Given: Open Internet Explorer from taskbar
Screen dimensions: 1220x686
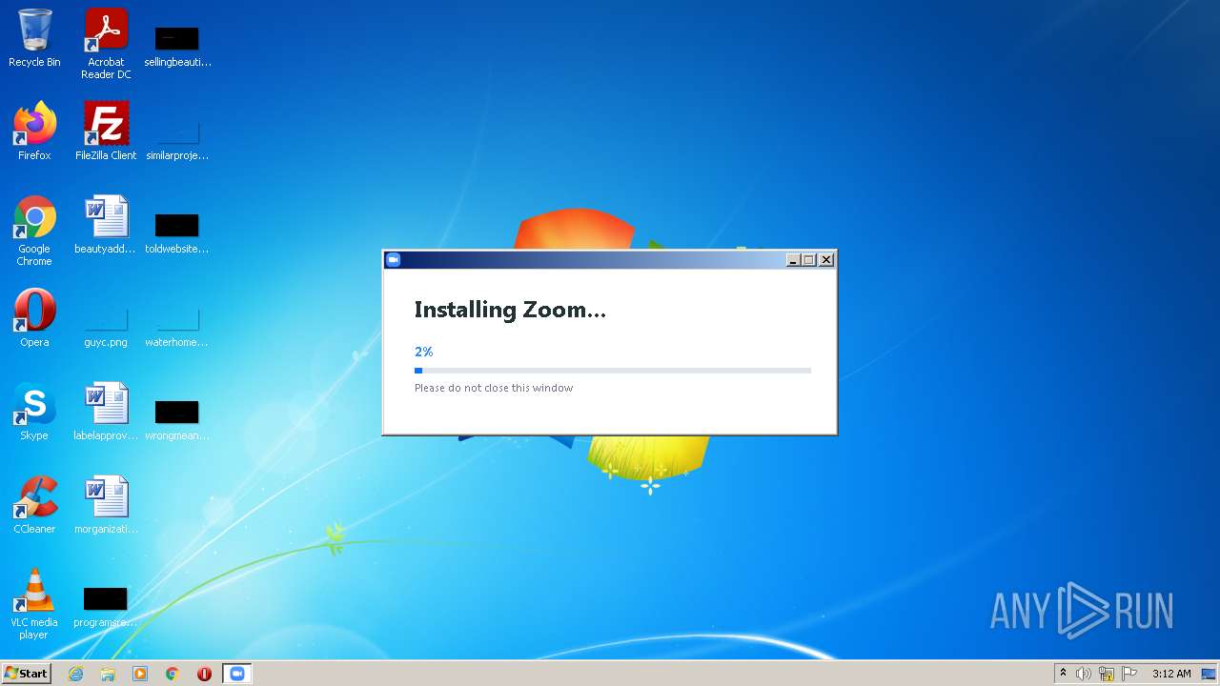Looking at the screenshot, I should 75,674.
